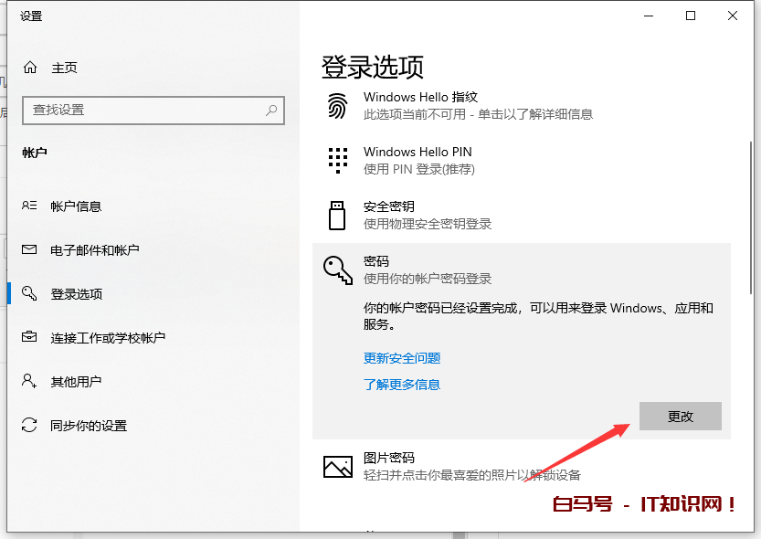The height and width of the screenshot is (539, 761).
Task: Click the 安全密钥 USB key icon
Action: tap(337, 216)
